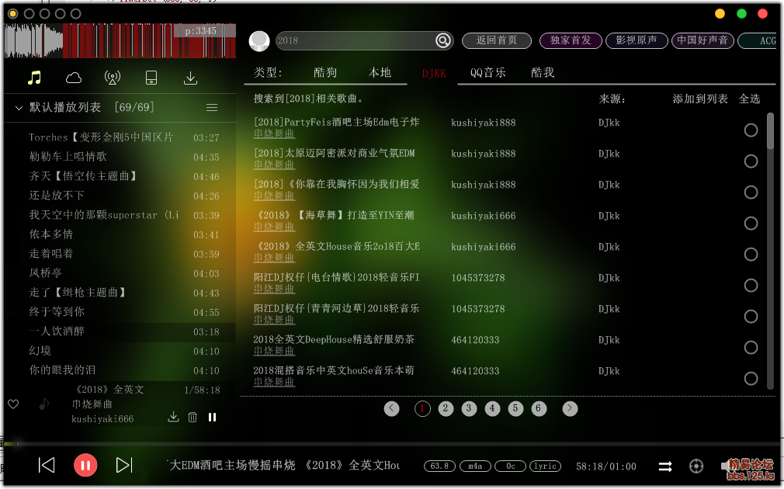The width and height of the screenshot is (784, 489).
Task: Toggle the repeat play mode icon
Action: tap(665, 466)
